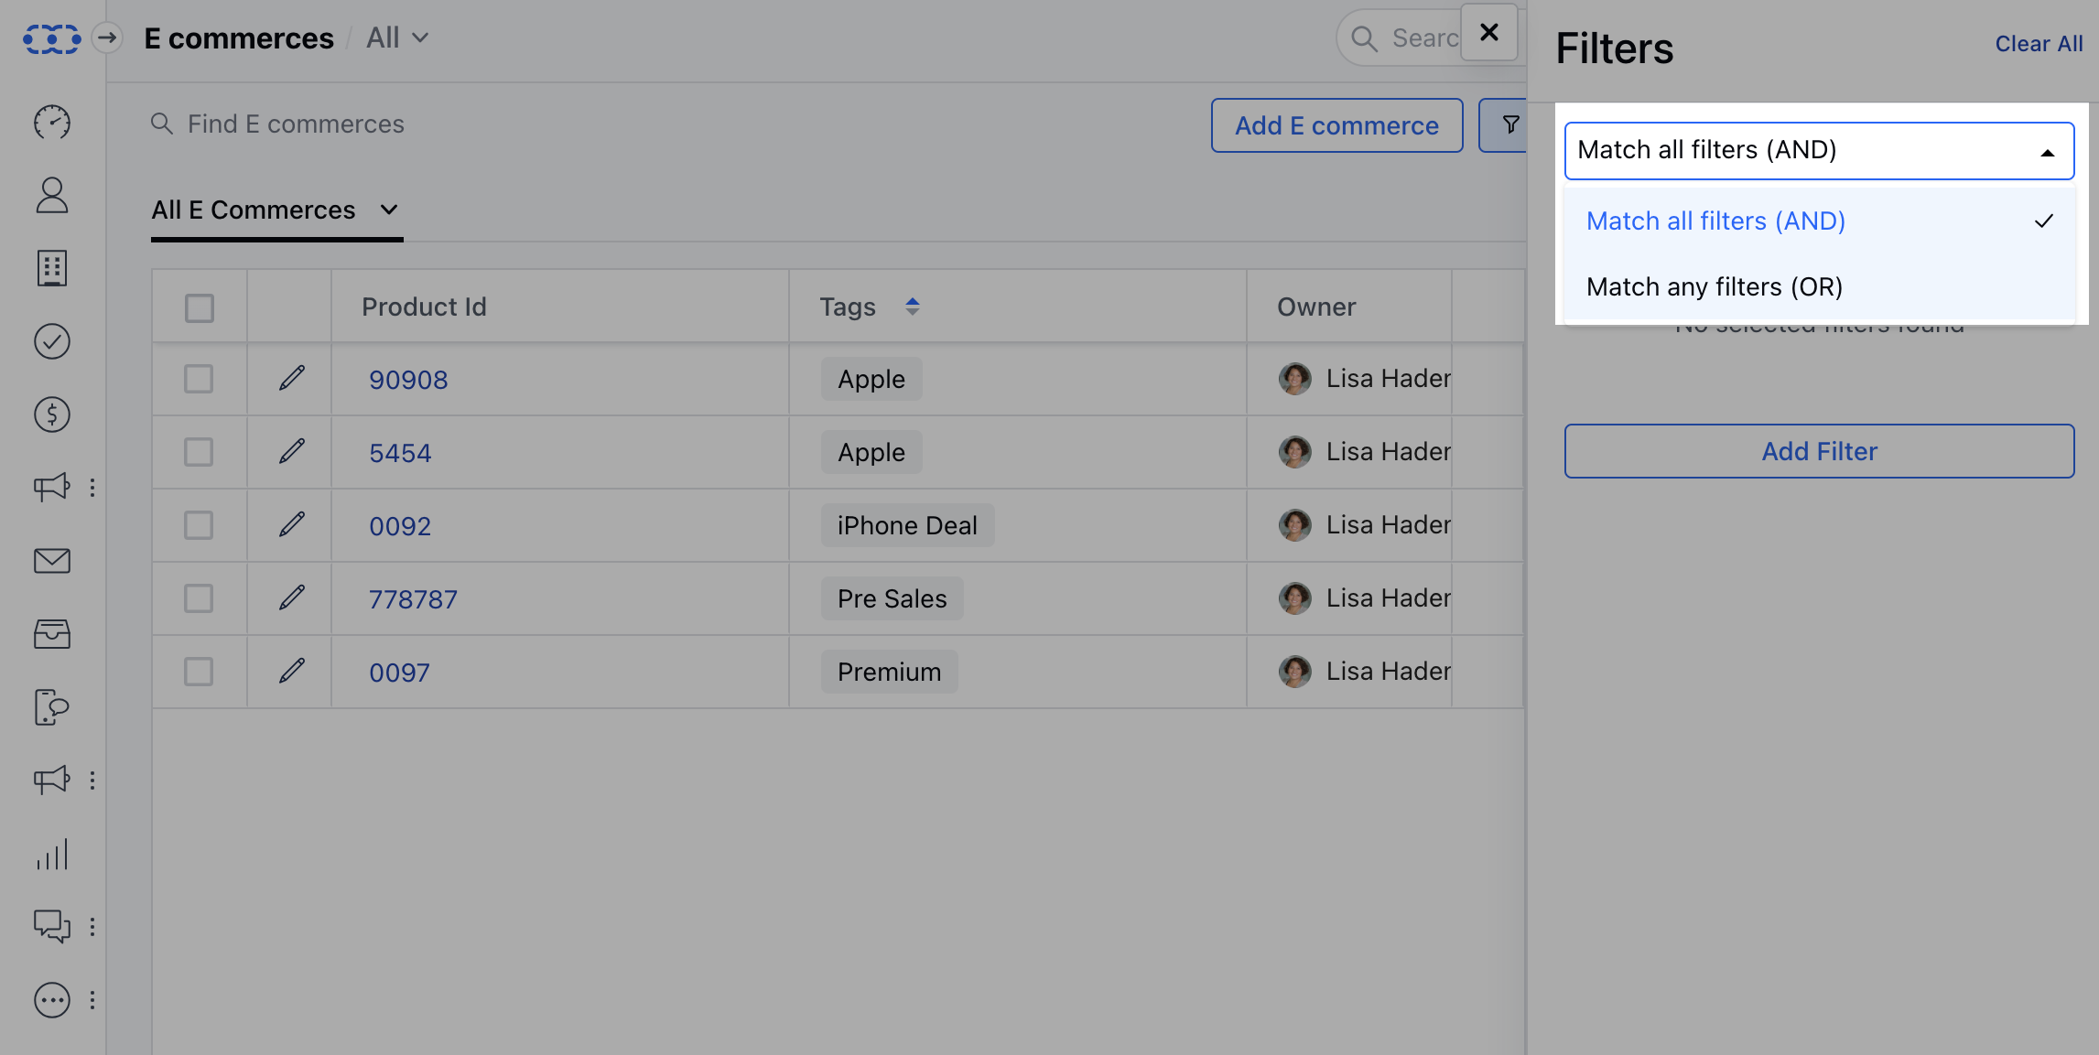
Task: Open kebab menu next to ellipsis icon
Action: (x=92, y=1000)
